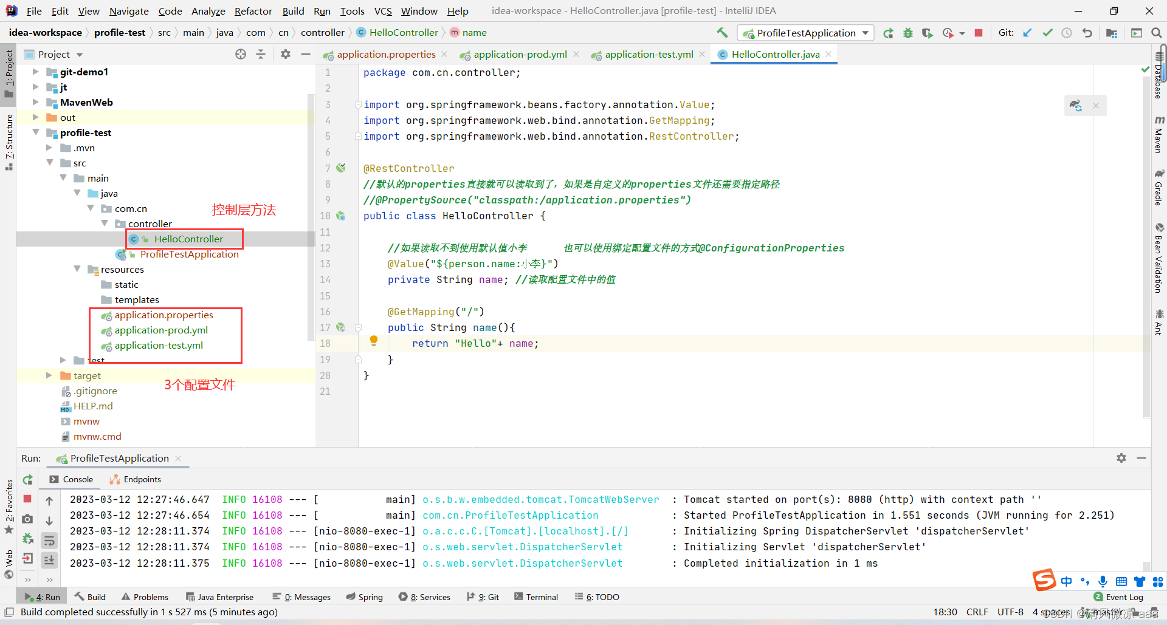Click Sogou input method Chinese mode icon
The image size is (1167, 625).
pos(1067,581)
